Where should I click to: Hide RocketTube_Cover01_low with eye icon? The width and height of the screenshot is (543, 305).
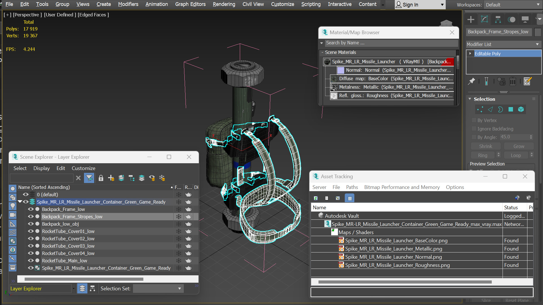tap(31, 231)
